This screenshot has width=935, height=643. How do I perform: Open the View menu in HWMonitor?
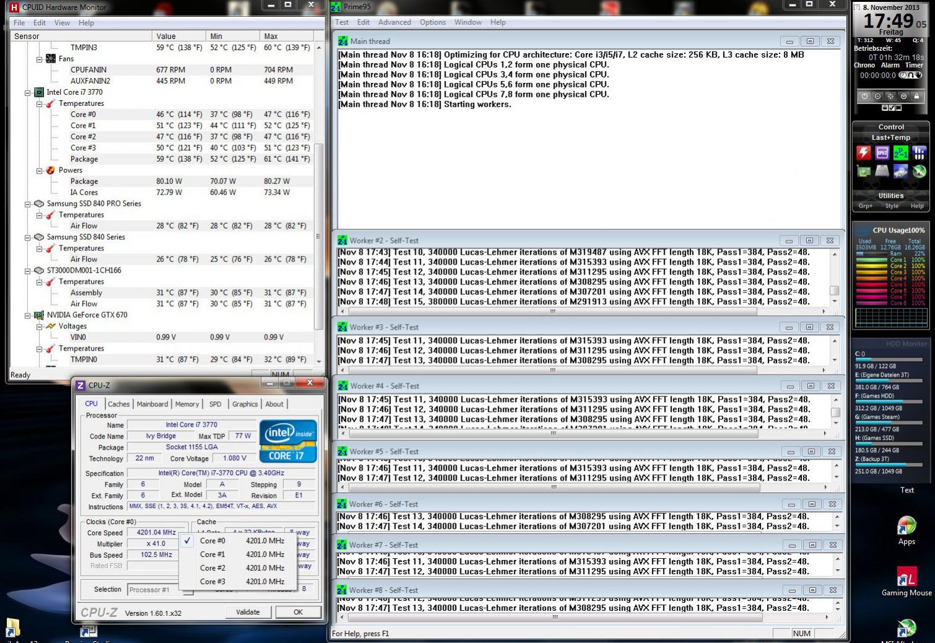click(x=62, y=23)
